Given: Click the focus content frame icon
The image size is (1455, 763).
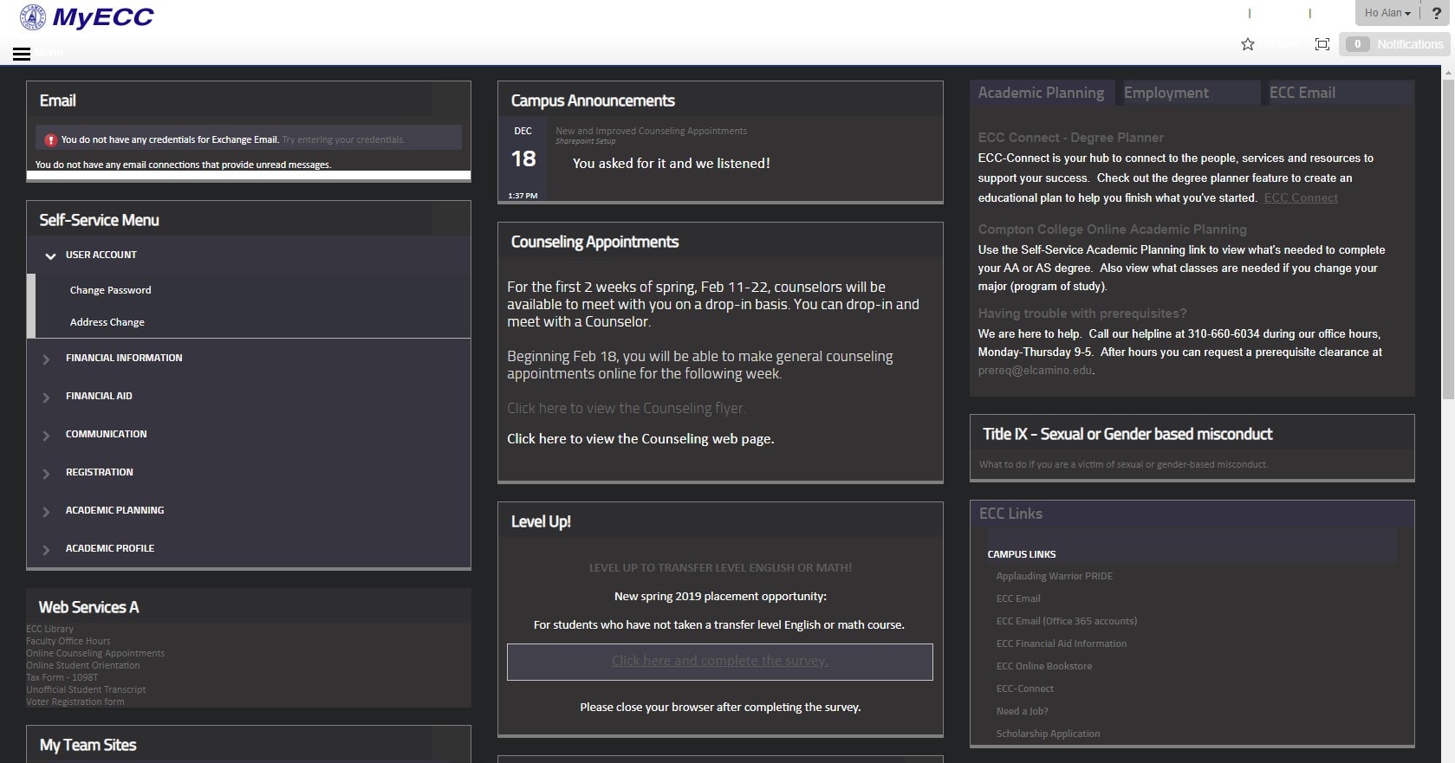Looking at the screenshot, I should coord(1322,44).
